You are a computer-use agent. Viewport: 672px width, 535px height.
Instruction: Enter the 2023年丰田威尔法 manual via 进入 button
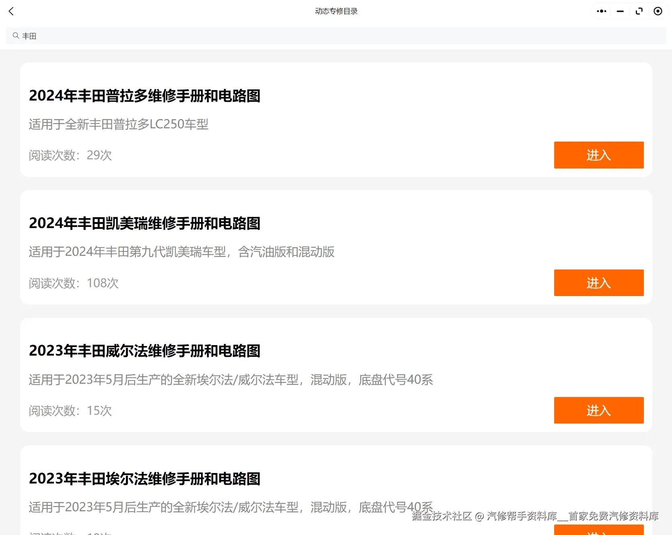[x=599, y=410]
